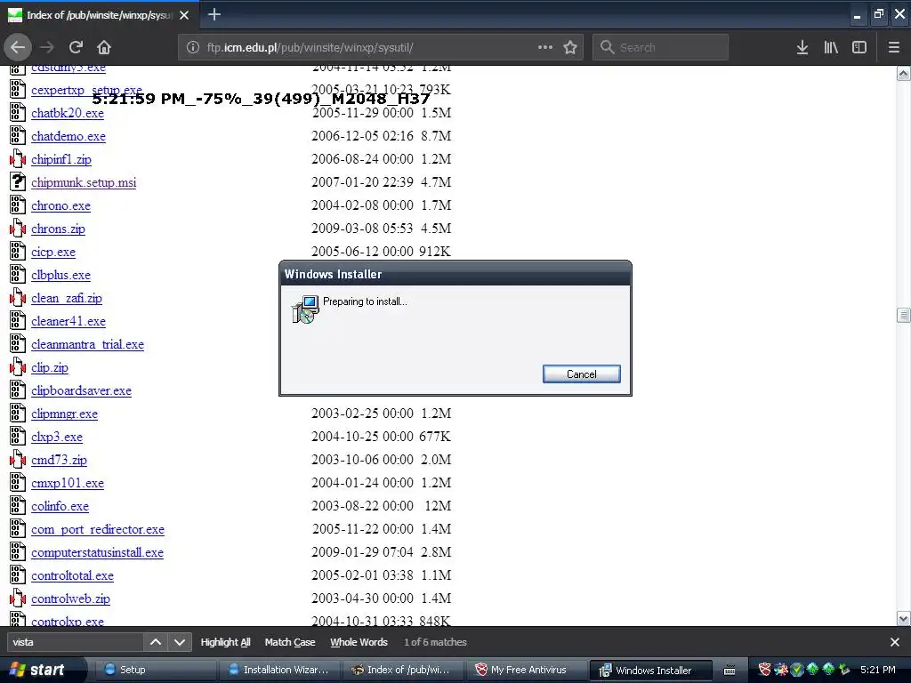Toggle Highlight All in find bar
The image size is (911, 683).
point(225,642)
